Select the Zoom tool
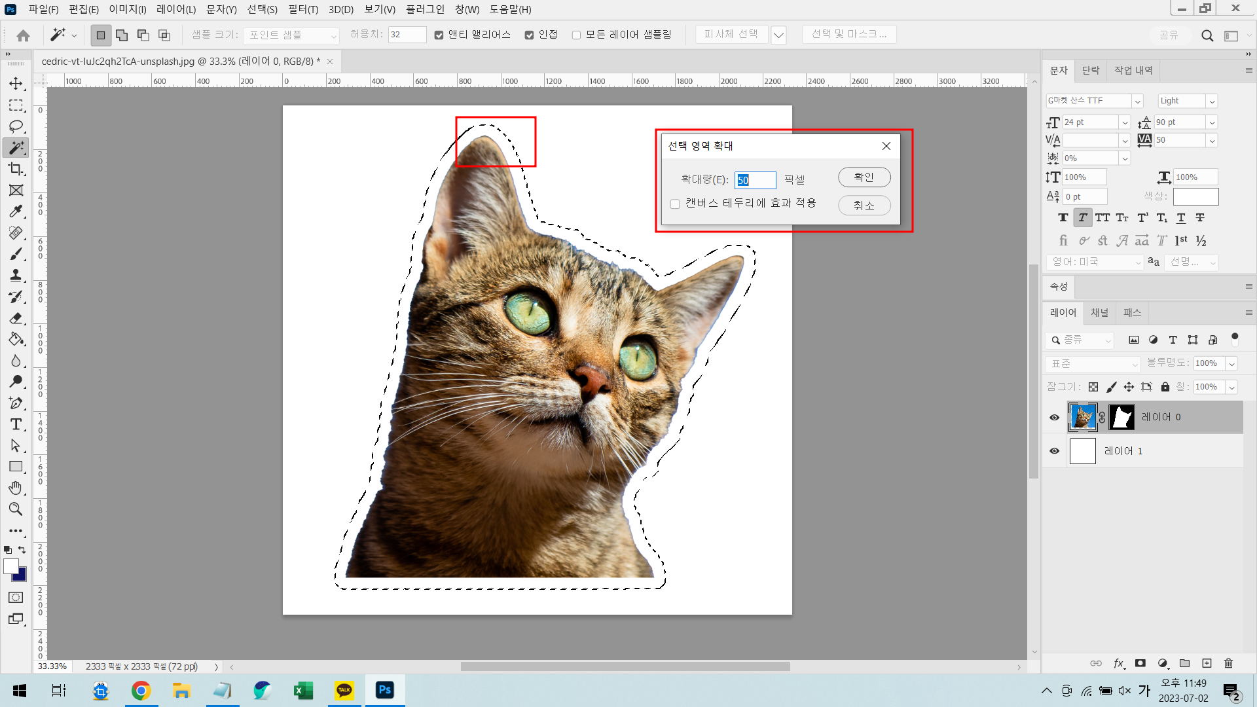 (x=16, y=509)
